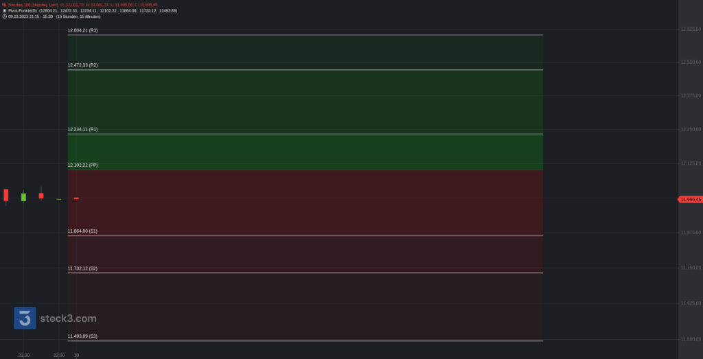Click the clock icon beside date range
This screenshot has height=359, width=703.
[5, 16]
